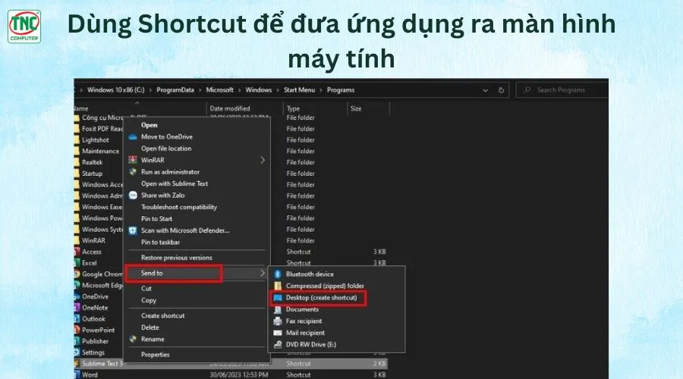Click the Google Chrome icon in file list

[77, 274]
